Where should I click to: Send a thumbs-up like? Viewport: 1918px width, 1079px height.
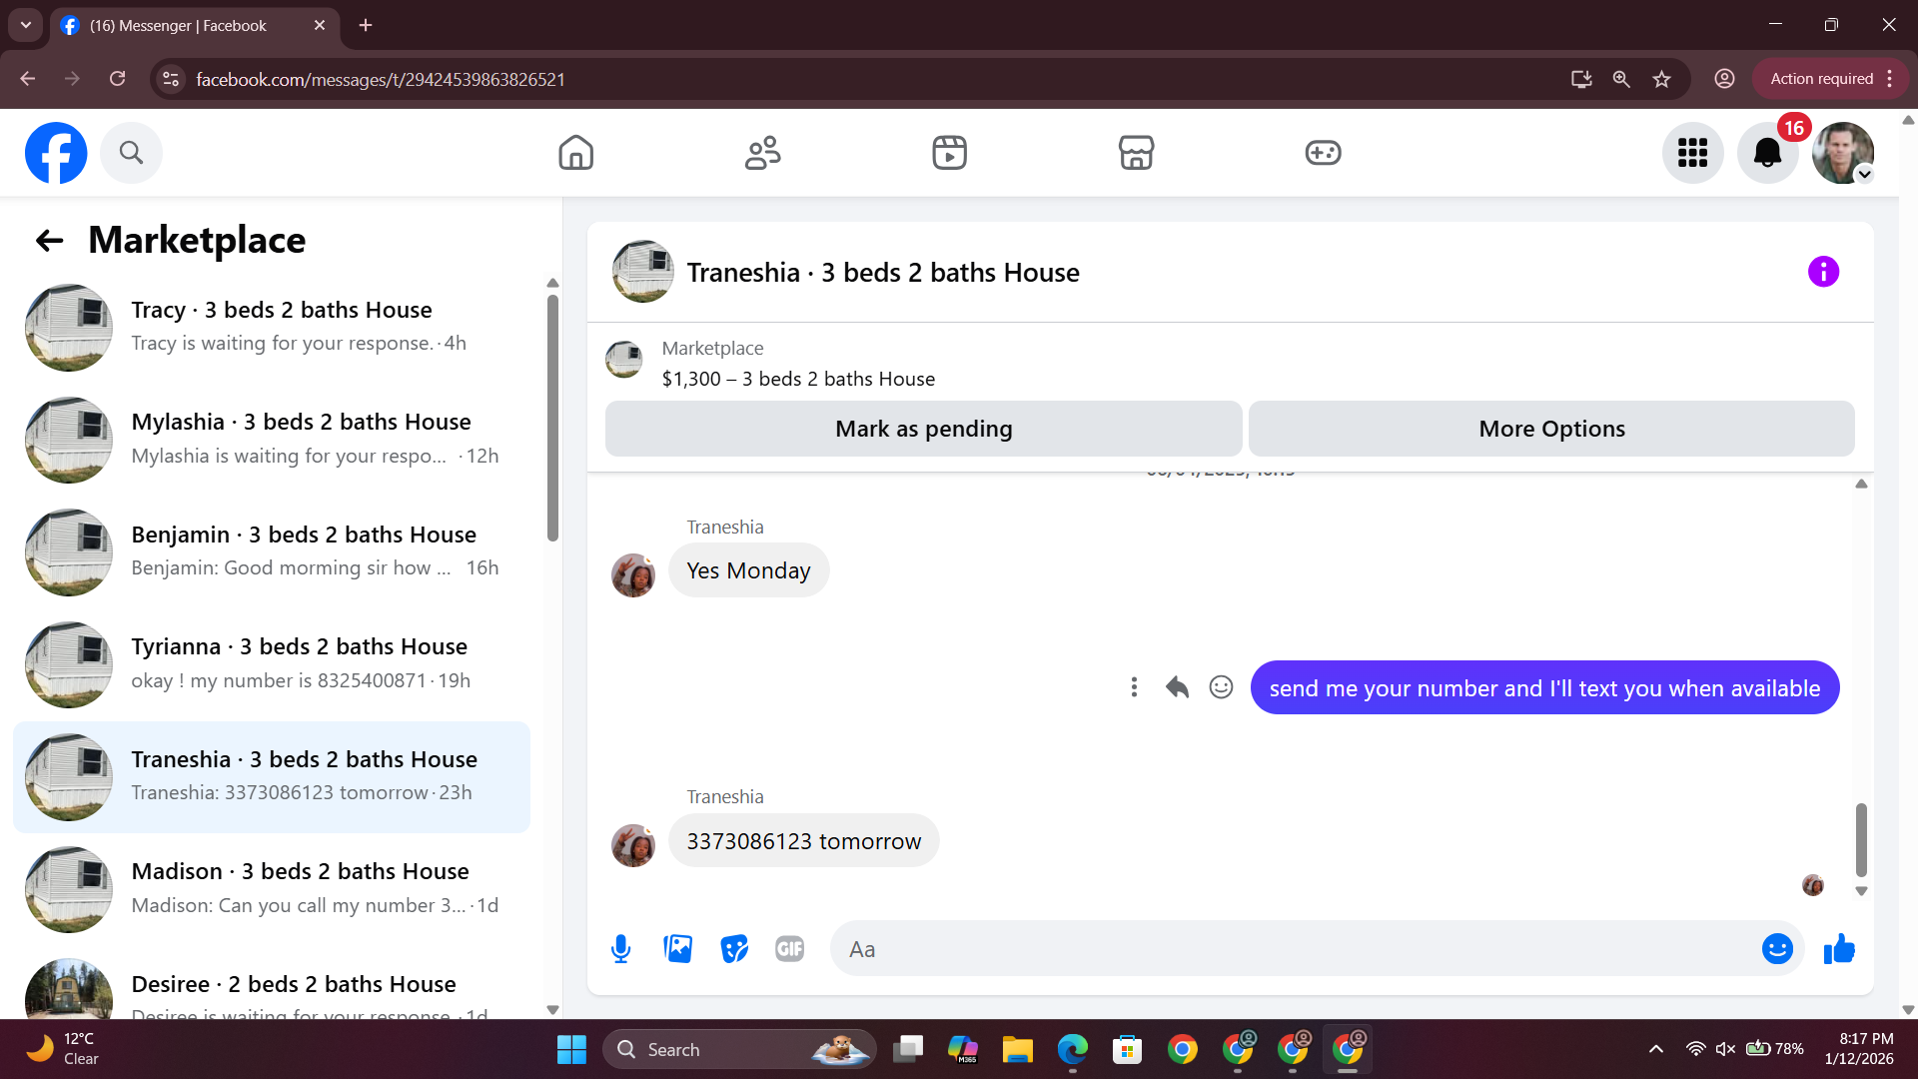[x=1838, y=949]
